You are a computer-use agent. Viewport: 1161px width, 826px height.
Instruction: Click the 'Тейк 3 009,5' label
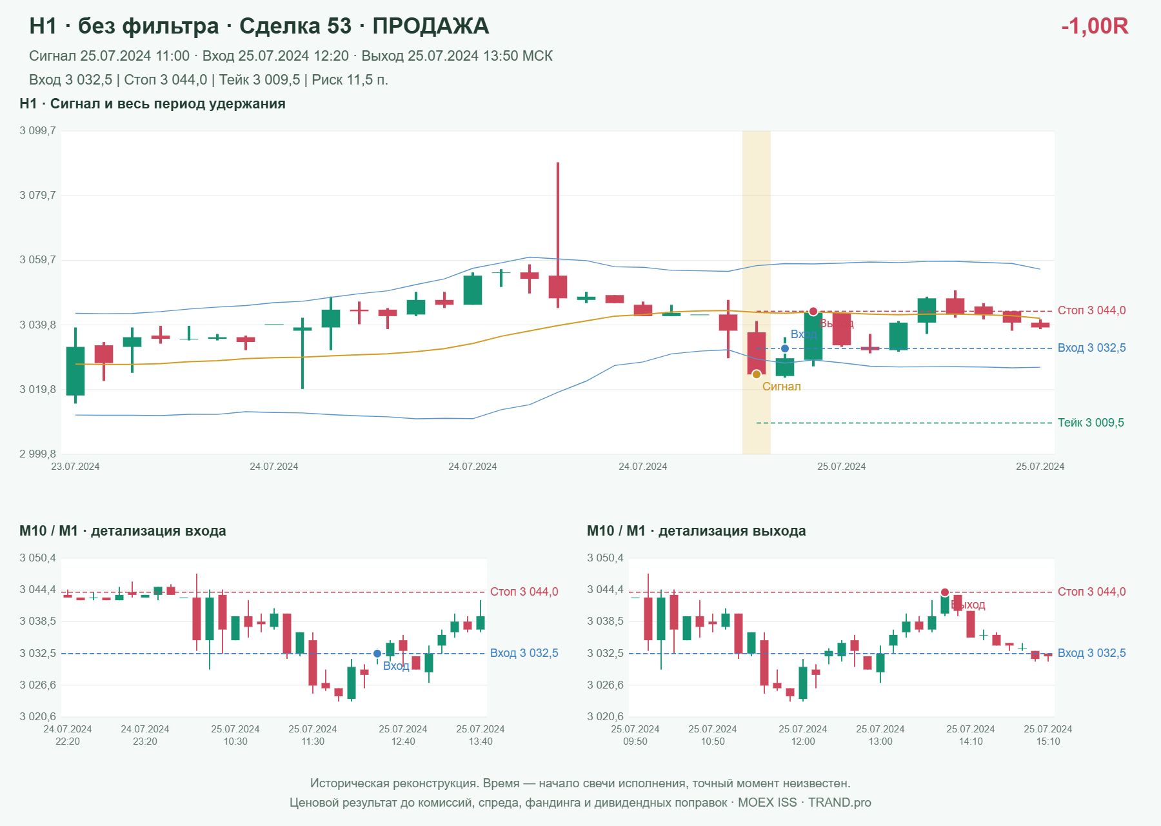1091,423
